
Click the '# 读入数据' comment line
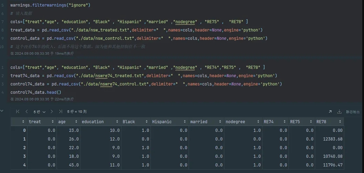tap(21, 13)
